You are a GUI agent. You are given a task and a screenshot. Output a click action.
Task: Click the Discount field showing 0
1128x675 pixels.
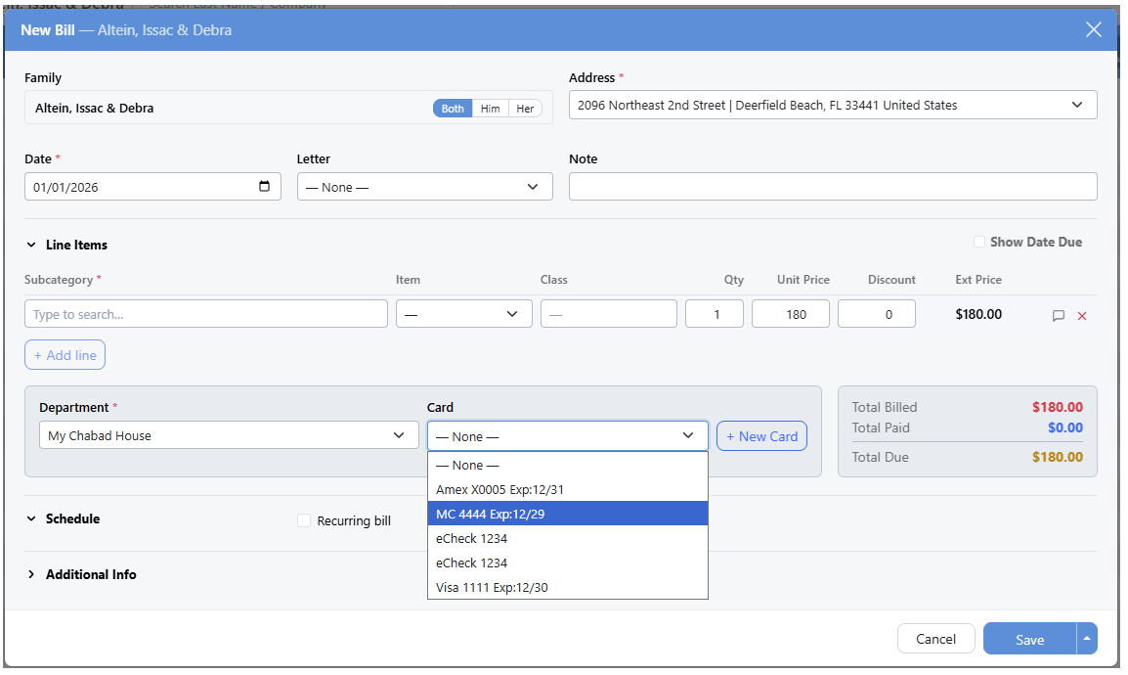[876, 314]
